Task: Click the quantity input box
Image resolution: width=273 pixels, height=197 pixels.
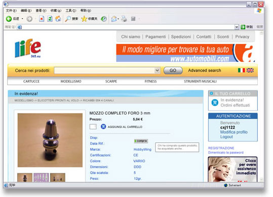Action: pos(93,127)
